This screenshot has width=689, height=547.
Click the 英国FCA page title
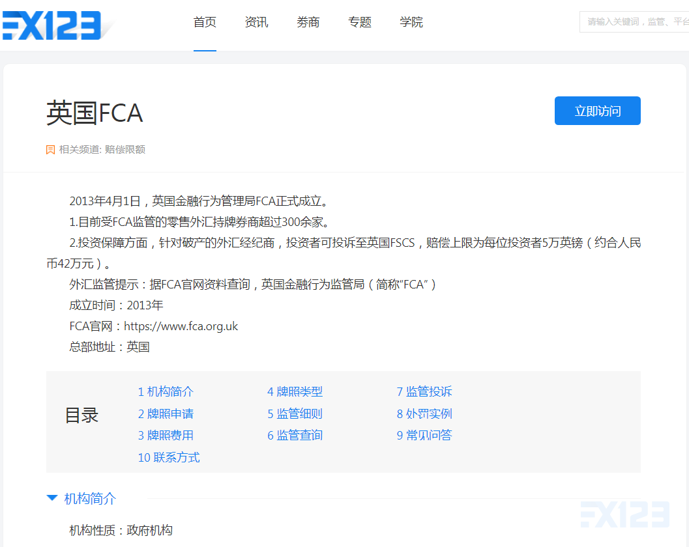(95, 113)
